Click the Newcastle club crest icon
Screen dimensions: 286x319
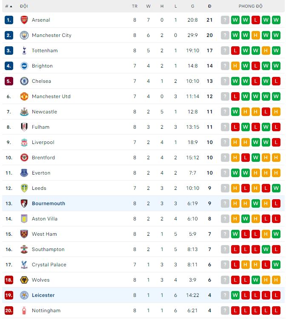tap(24, 112)
